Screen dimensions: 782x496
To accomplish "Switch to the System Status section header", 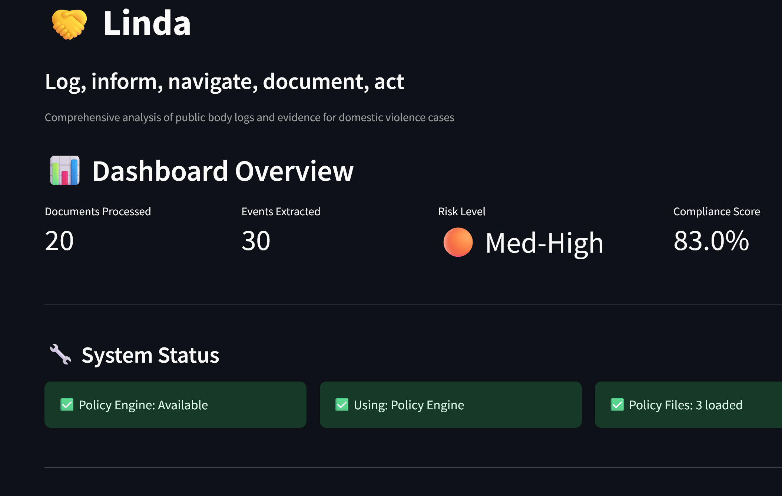I will [x=150, y=355].
